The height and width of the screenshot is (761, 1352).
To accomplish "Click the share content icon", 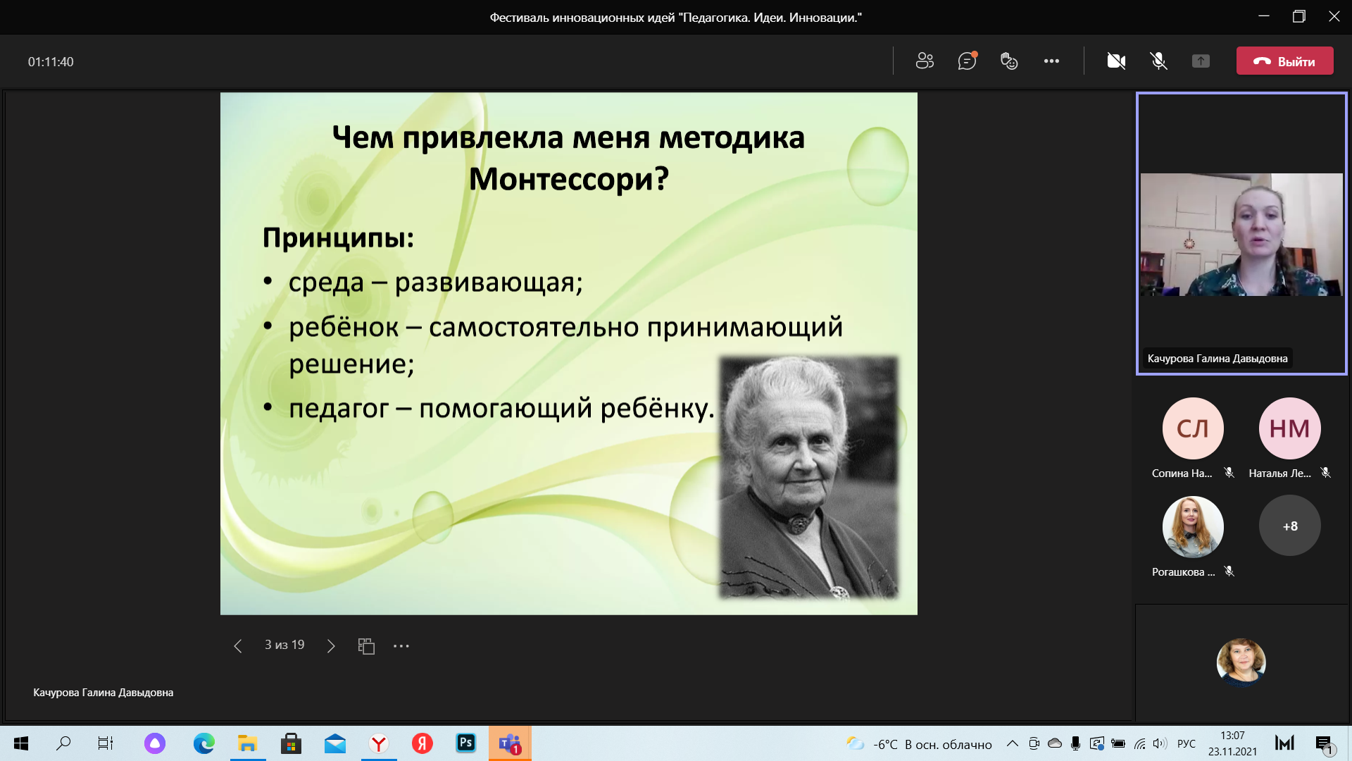I will (1201, 61).
